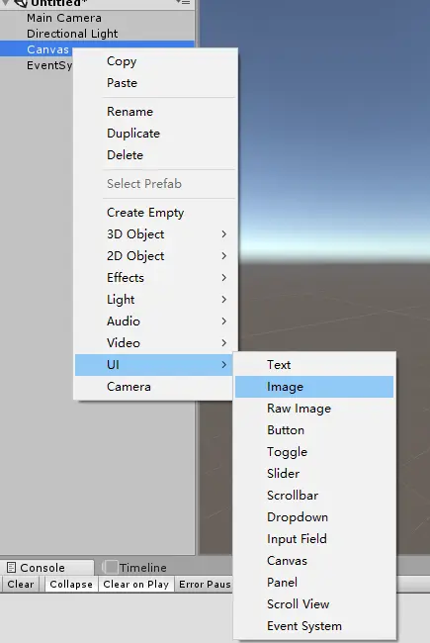
Task: Create a UI Raw Image element
Action: pyautogui.click(x=314, y=409)
